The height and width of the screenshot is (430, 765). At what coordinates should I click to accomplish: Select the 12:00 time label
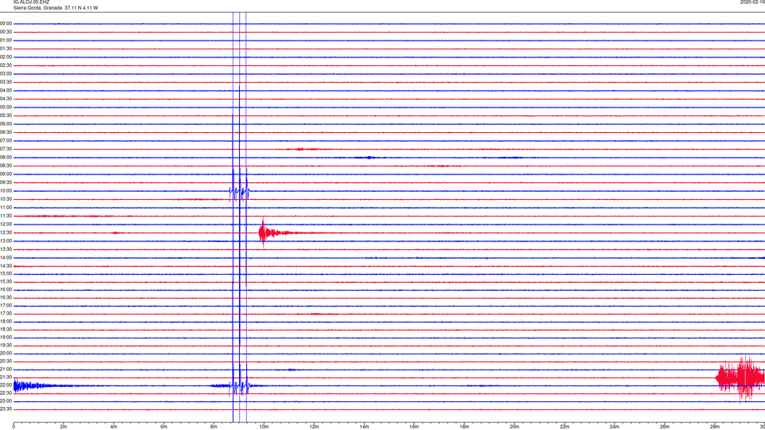coord(6,225)
